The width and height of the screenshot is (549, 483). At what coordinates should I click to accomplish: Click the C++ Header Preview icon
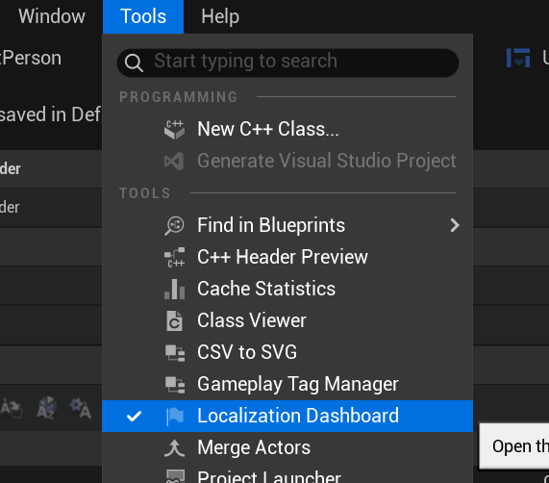[174, 257]
